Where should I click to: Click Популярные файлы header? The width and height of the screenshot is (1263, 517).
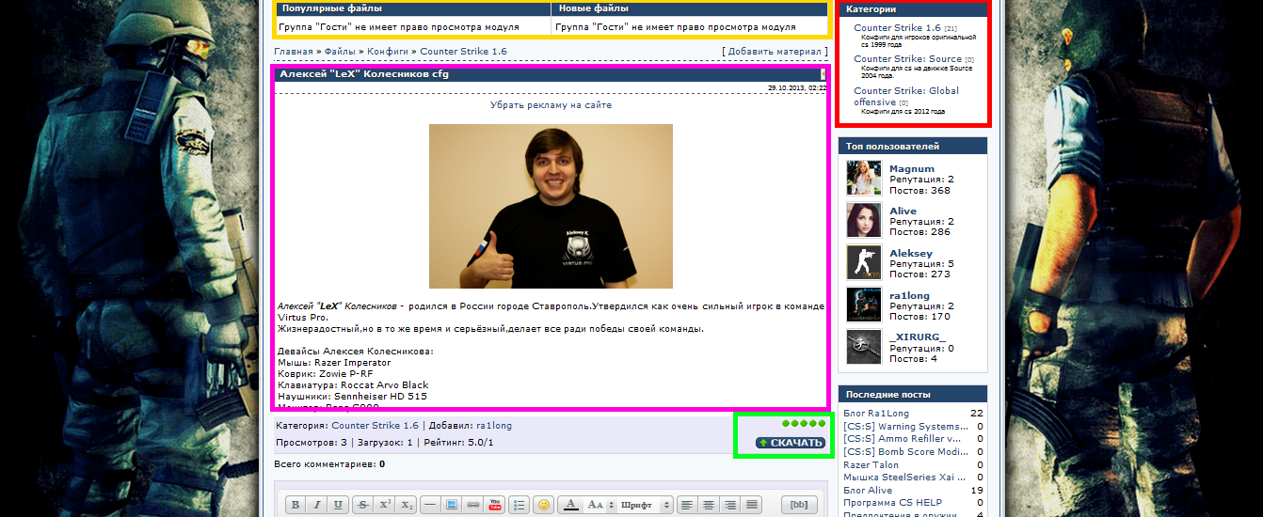(331, 8)
